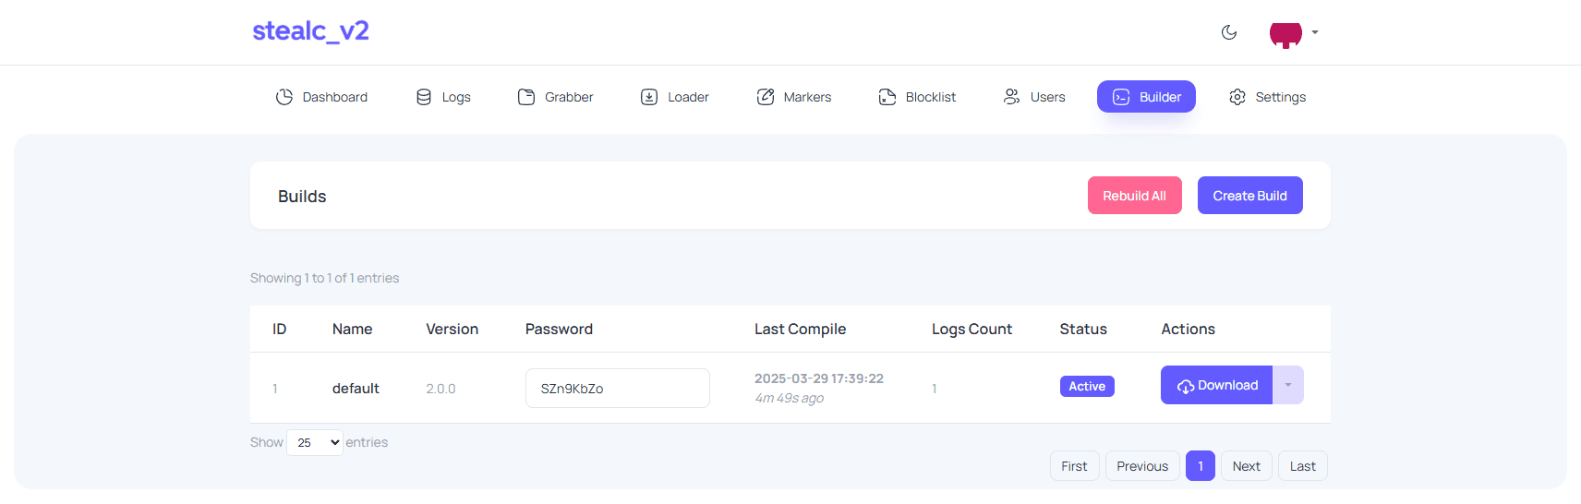This screenshot has width=1581, height=504.
Task: Click the Create Build button
Action: (1249, 196)
